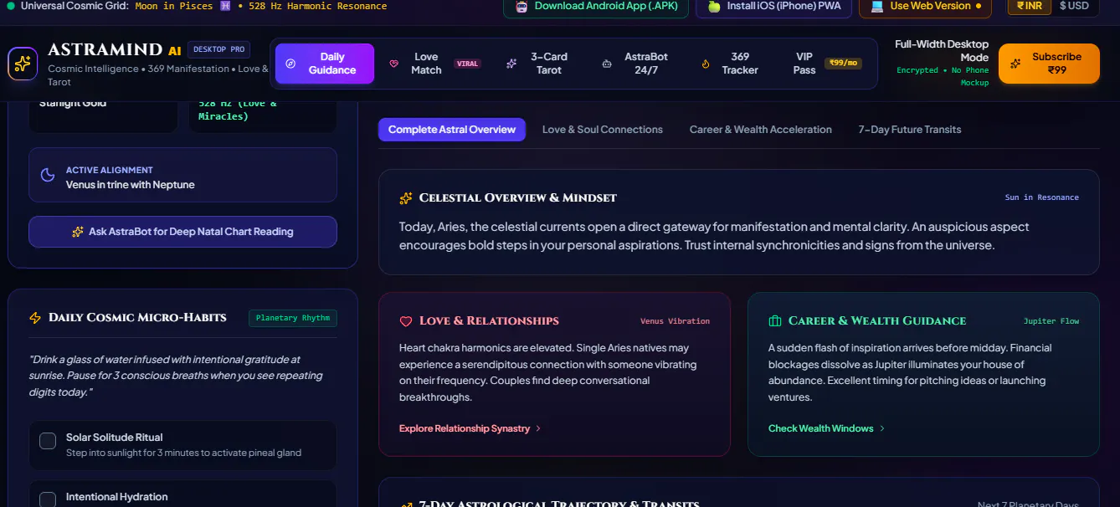
Task: Click the sparkle icon beside 3-Card Tarot
Action: [x=511, y=64]
